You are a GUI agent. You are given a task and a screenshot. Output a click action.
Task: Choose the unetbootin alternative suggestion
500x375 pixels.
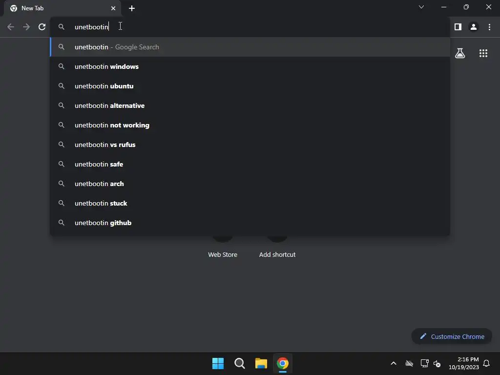[250, 105]
